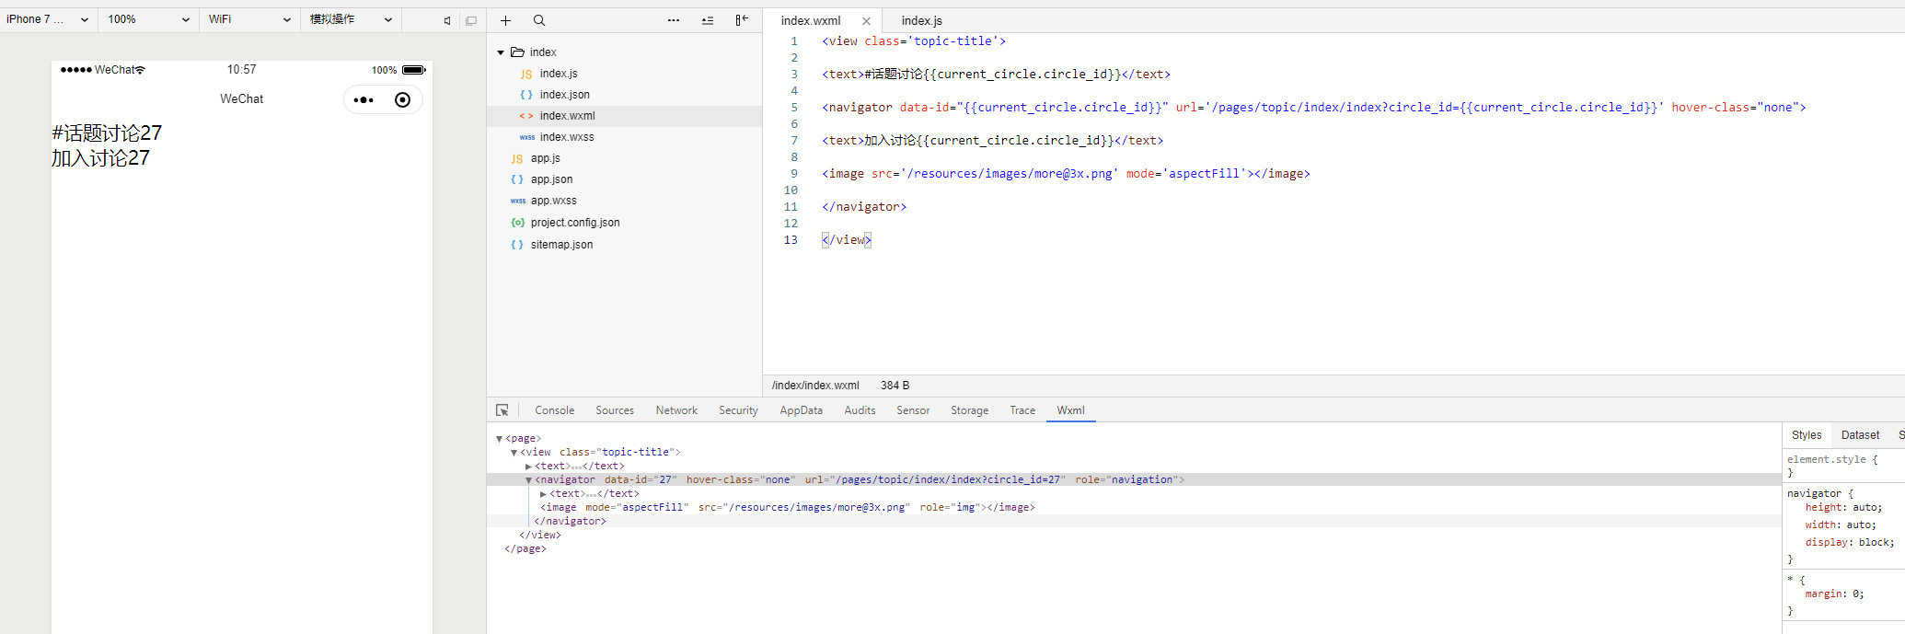Open the three-dot more options in file explorer
The height and width of the screenshot is (634, 1905).
tap(674, 20)
